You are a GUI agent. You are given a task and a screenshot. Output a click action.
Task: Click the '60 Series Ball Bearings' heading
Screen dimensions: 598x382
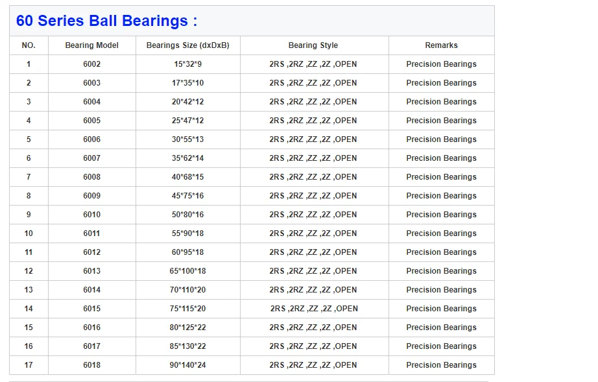click(x=106, y=21)
